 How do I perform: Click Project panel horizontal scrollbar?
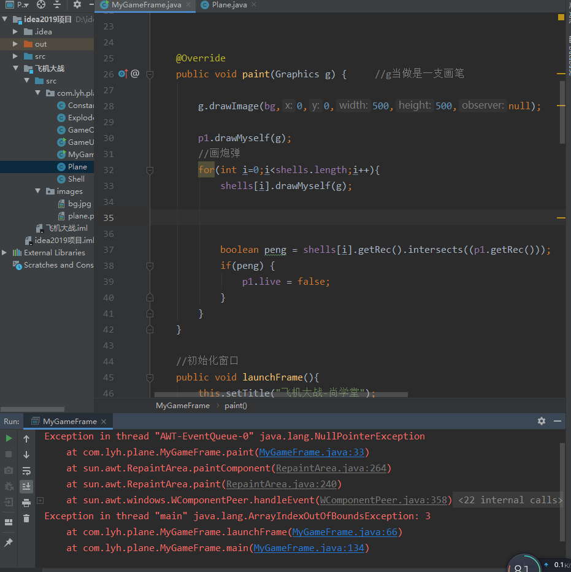(33, 409)
